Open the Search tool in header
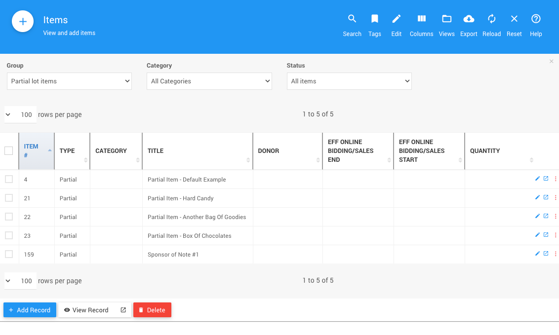Image resolution: width=559 pixels, height=335 pixels. [x=352, y=19]
